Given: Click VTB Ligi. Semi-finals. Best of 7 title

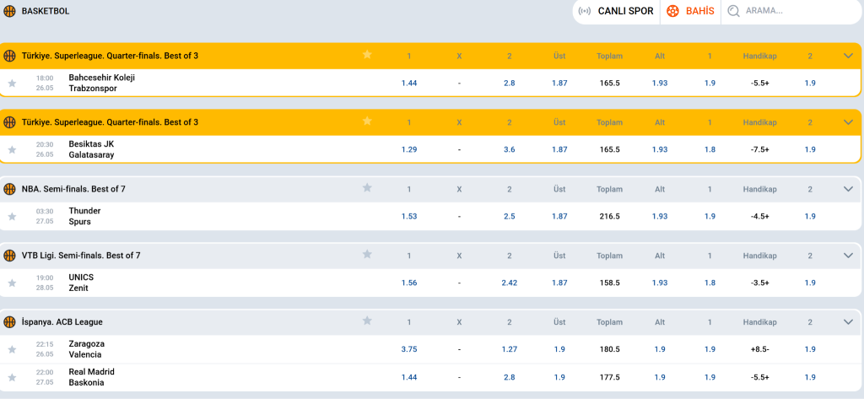Looking at the screenshot, I should tap(81, 256).
